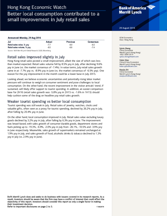Select the author name Helen Qiao

[124, 60]
